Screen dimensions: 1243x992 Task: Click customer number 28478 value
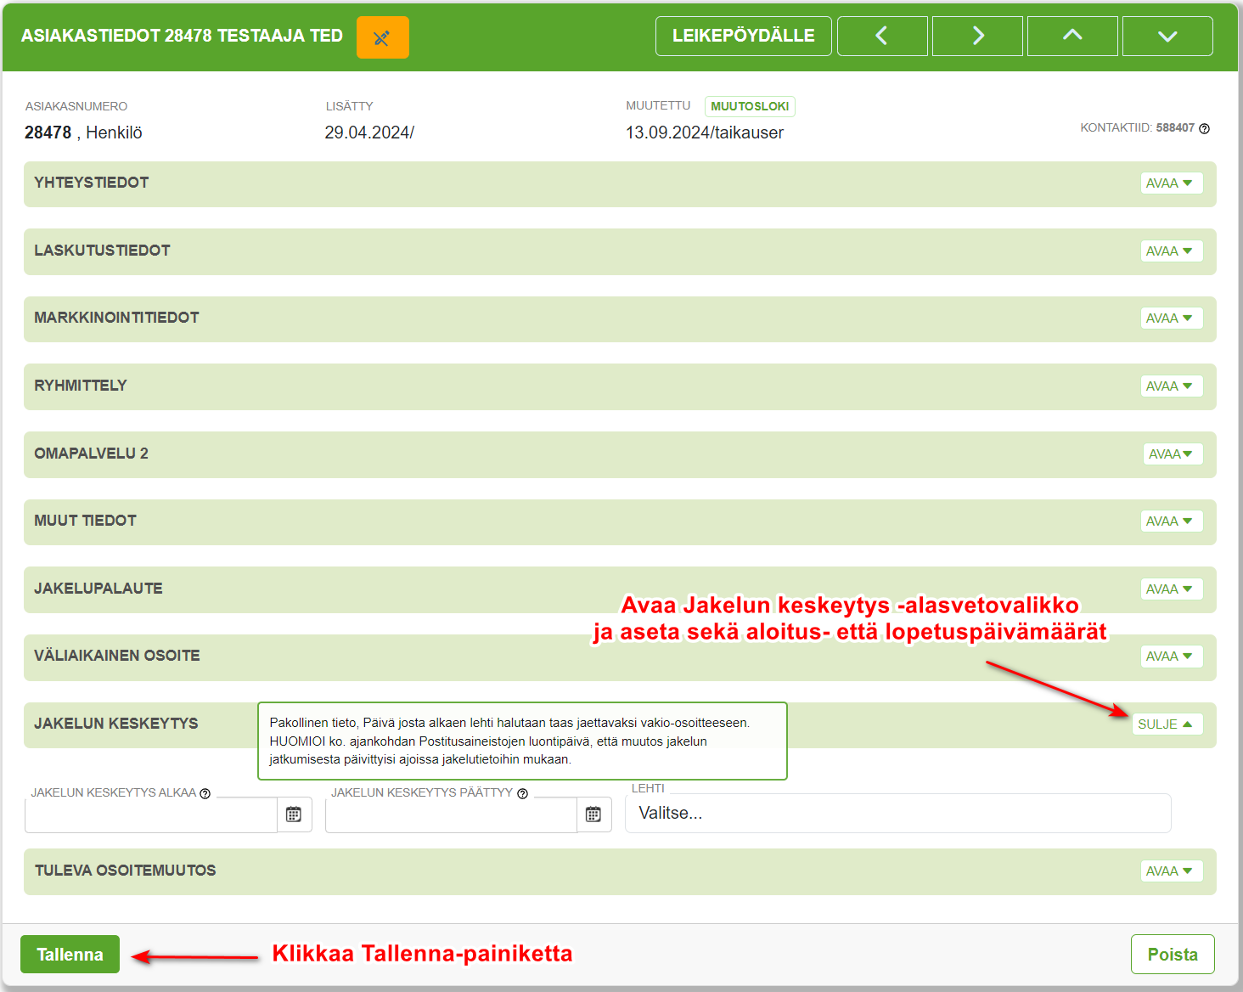click(48, 132)
